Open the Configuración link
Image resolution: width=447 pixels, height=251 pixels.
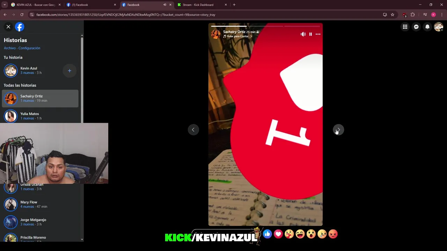[29, 48]
